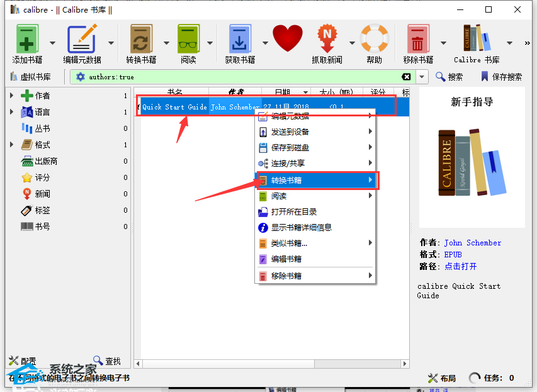Select the Series category
Image resolution: width=537 pixels, height=392 pixels.
[36, 128]
